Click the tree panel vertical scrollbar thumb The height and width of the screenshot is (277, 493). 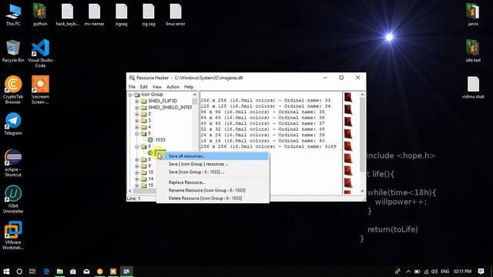(195, 102)
